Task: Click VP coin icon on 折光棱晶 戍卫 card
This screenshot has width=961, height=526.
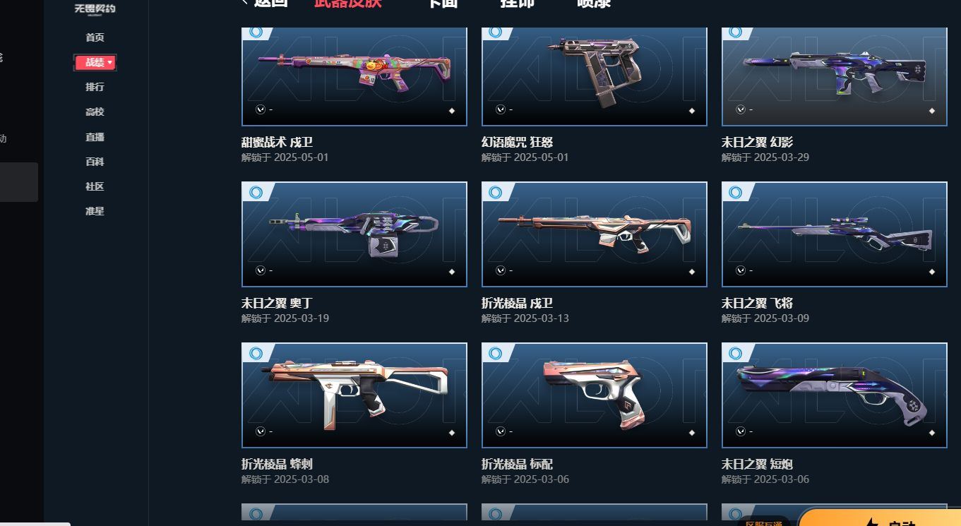Action: (501, 271)
